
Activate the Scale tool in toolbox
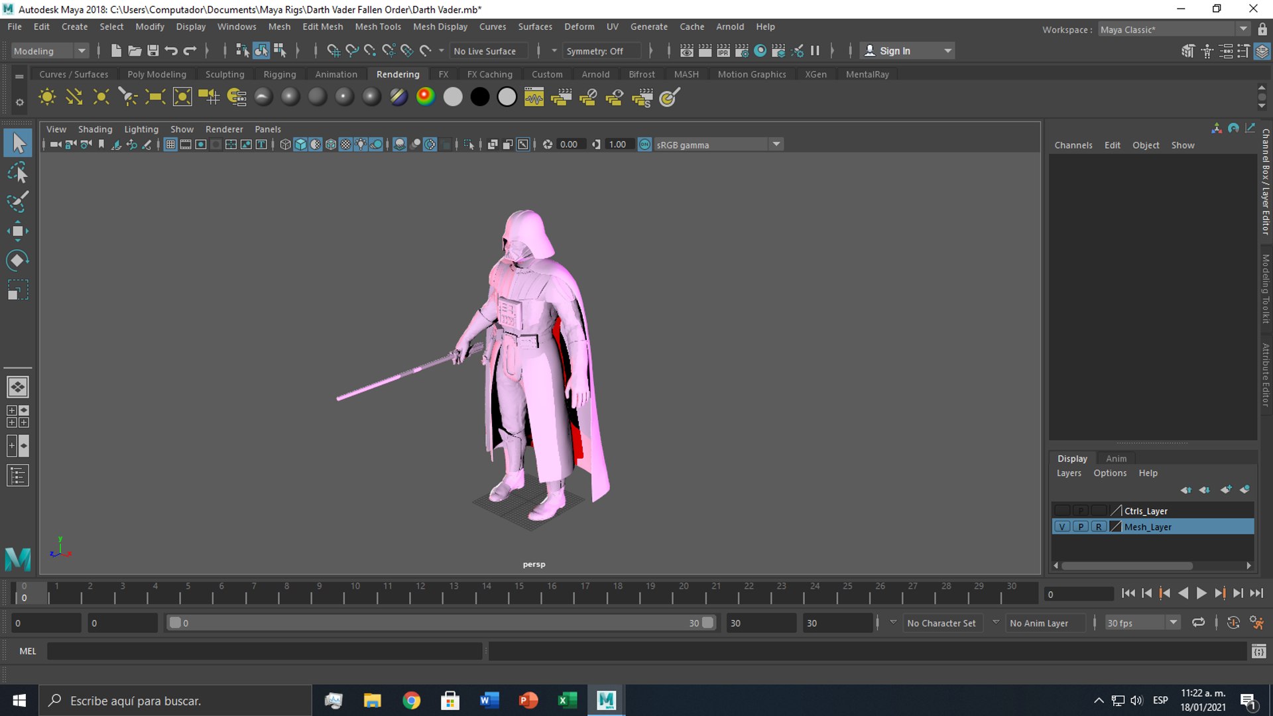point(18,290)
